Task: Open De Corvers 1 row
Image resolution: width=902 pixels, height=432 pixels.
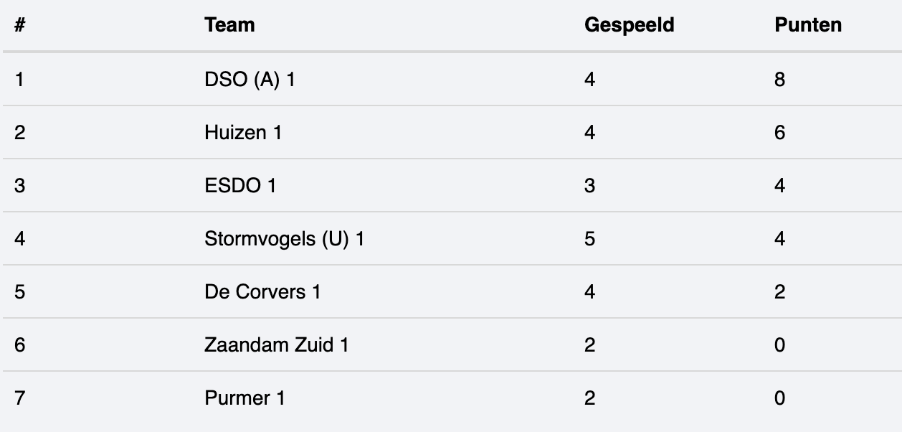Action: pos(262,292)
